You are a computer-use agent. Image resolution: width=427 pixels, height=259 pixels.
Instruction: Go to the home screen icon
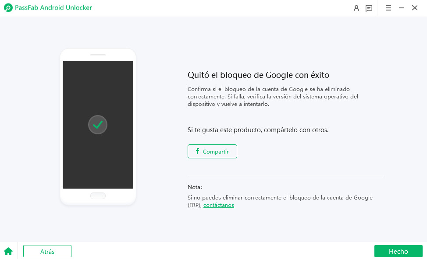[8, 251]
